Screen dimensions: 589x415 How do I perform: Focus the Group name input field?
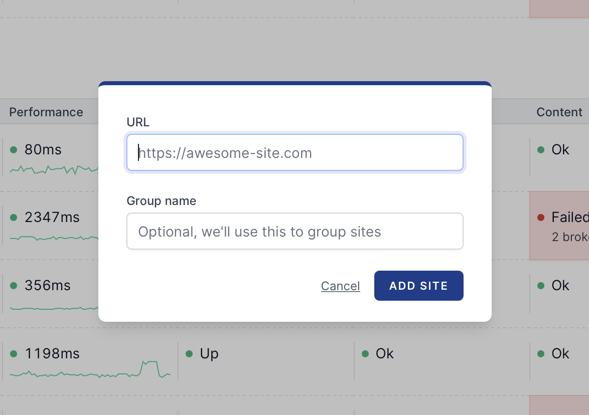(295, 231)
